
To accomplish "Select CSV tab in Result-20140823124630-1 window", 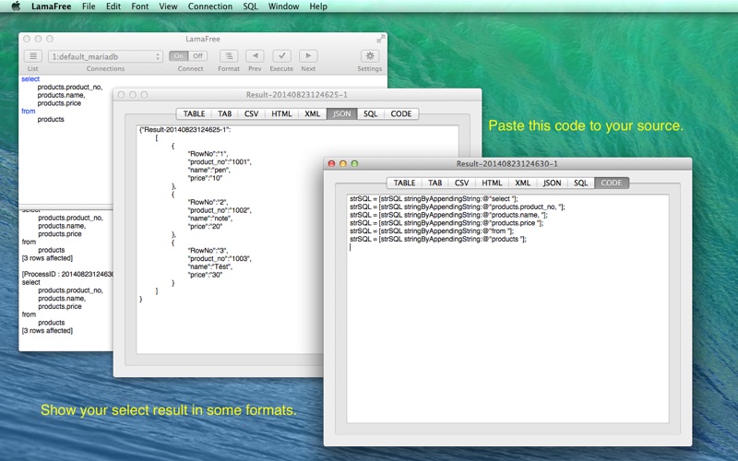I will (x=462, y=183).
